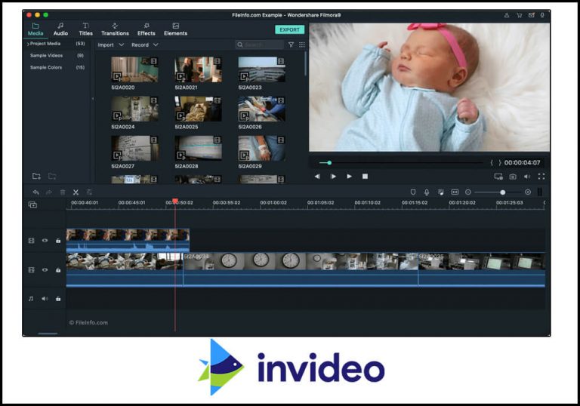The image size is (580, 406).
Task: Select clip thumbnail 5I2A0028
Action: [x=199, y=148]
